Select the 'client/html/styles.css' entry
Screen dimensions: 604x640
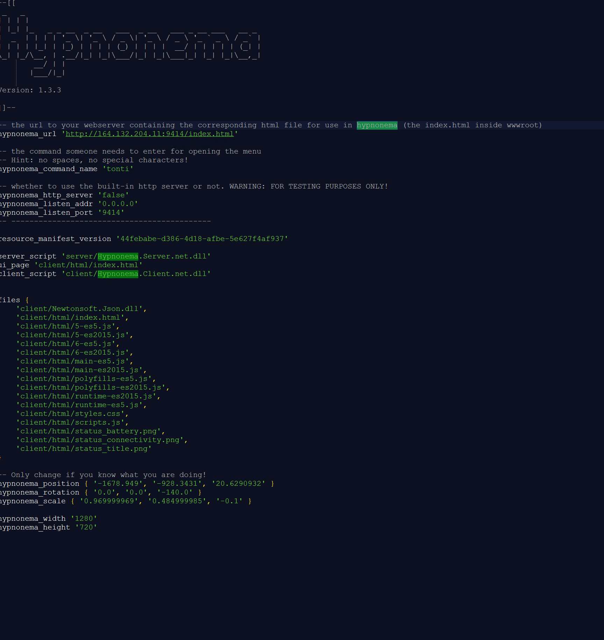70,414
